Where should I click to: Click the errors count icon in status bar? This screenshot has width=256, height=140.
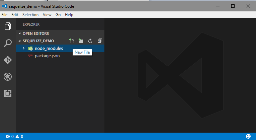pos(8,136)
